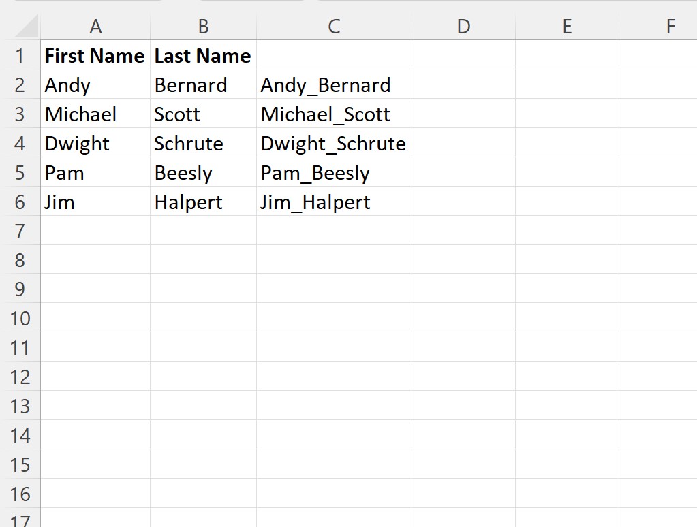This screenshot has width=697, height=527.
Task: Select column B header
Action: (203, 27)
